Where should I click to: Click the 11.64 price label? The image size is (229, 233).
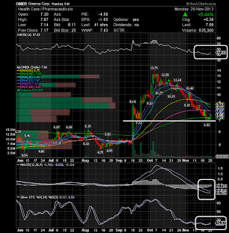coord(177,80)
